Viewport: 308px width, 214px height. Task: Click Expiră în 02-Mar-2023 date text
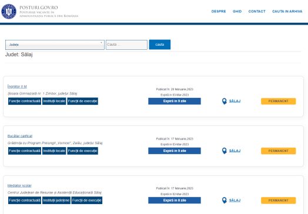click(x=175, y=194)
